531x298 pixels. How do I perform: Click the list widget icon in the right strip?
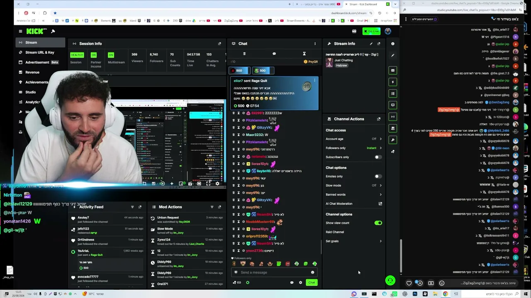392,94
